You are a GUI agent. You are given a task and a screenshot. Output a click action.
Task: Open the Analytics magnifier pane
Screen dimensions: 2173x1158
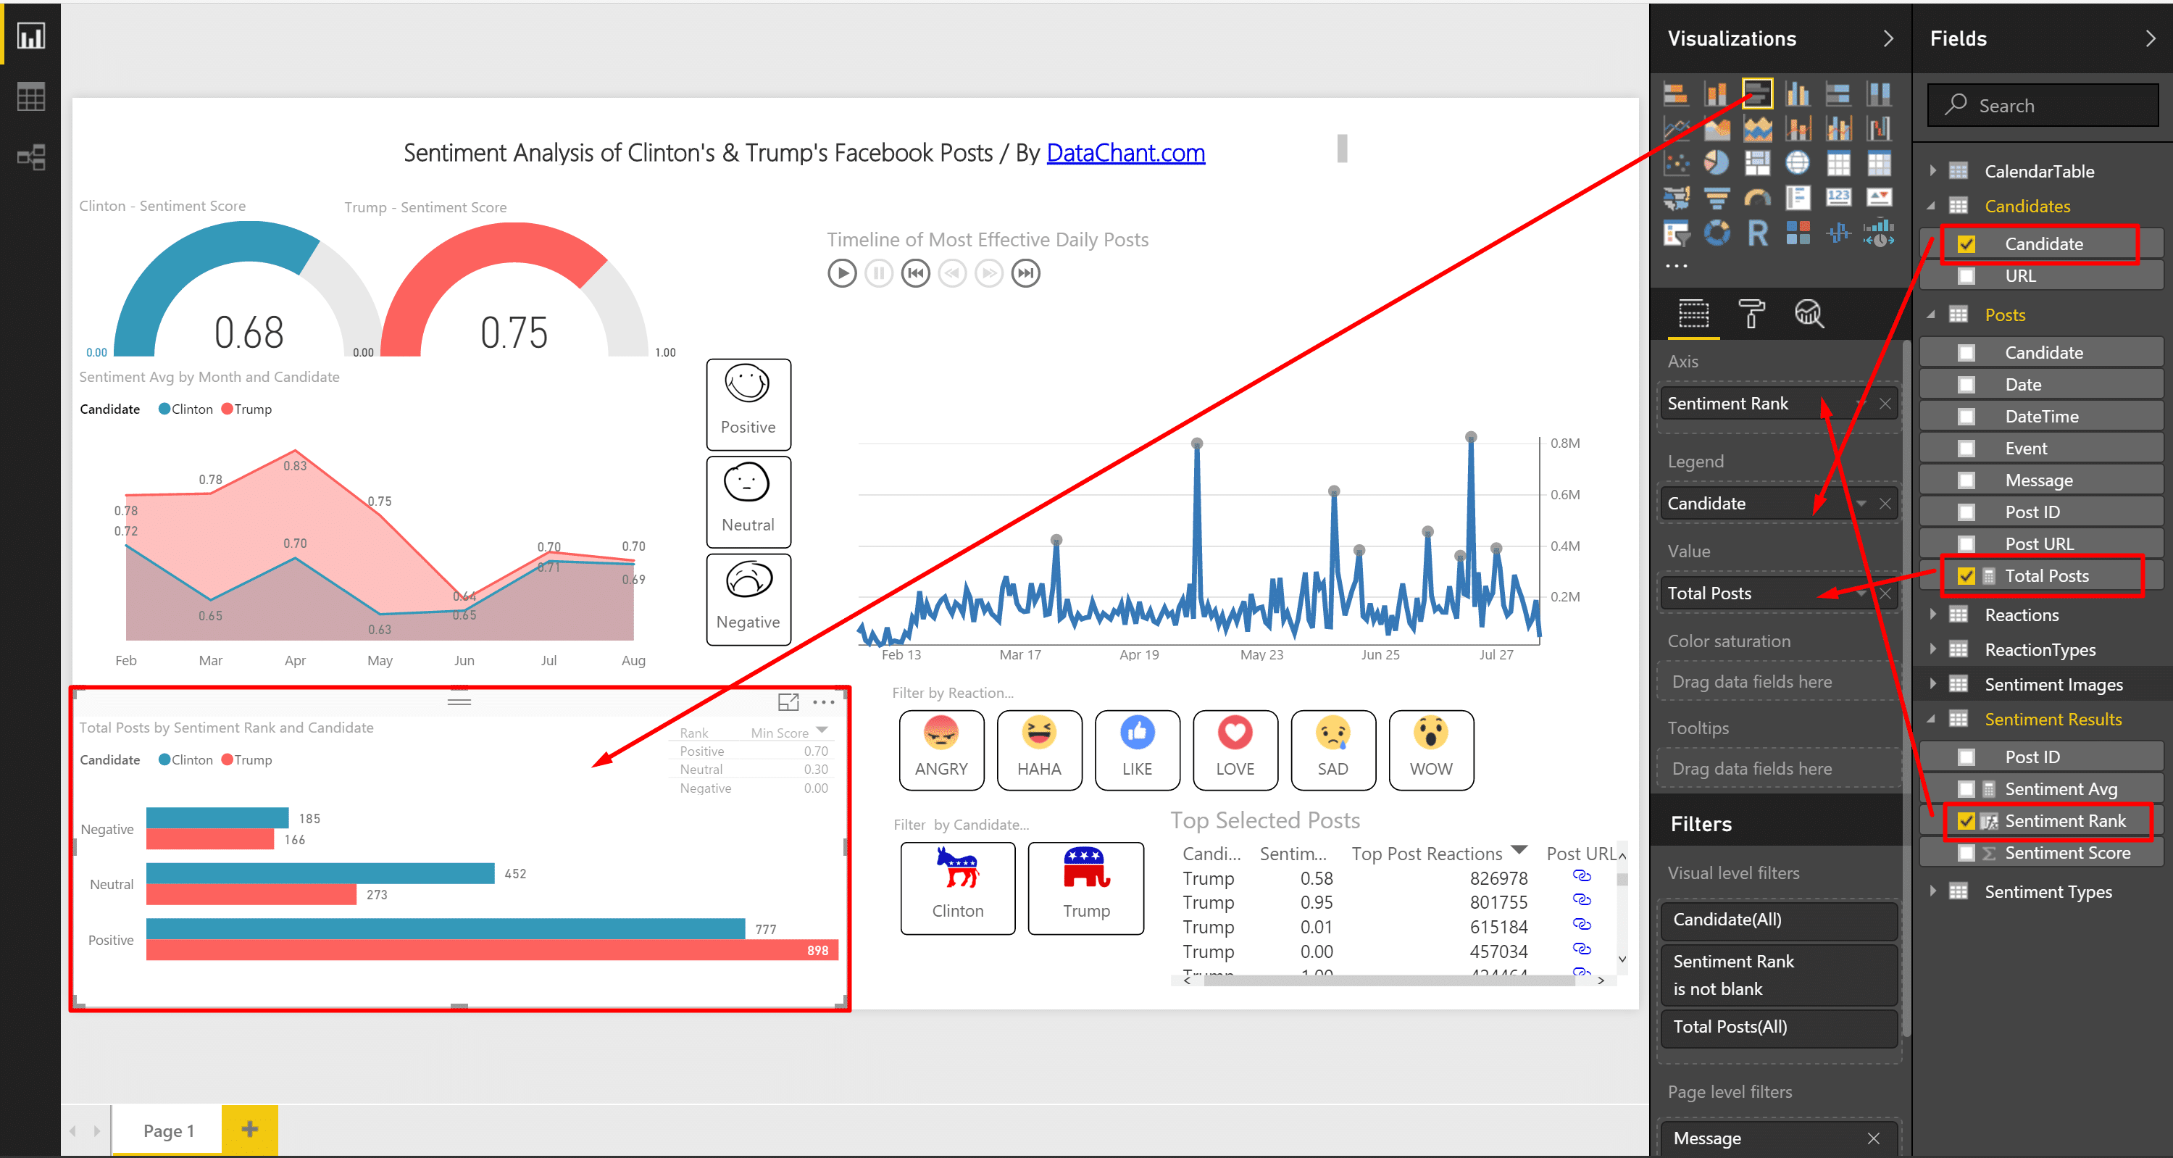pos(1808,314)
